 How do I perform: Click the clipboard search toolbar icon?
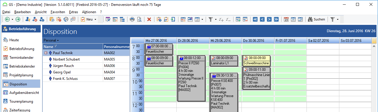pyautogui.click(x=166, y=19)
